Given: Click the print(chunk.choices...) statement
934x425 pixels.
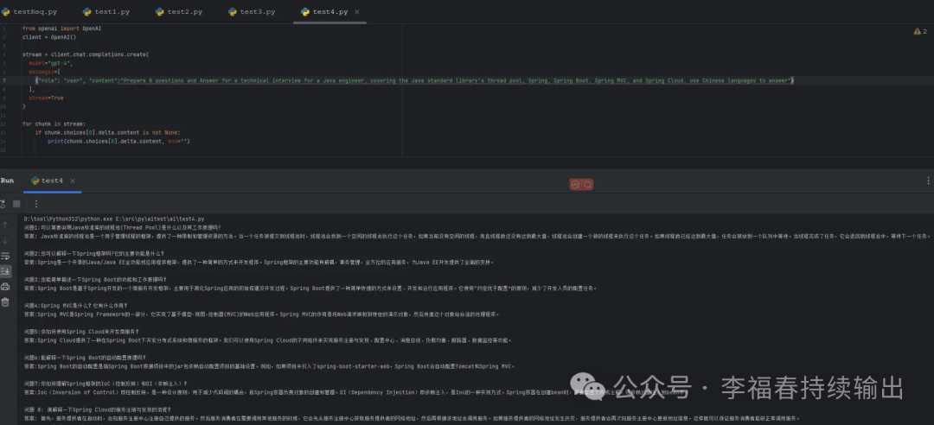Looking at the screenshot, I should [x=118, y=141].
